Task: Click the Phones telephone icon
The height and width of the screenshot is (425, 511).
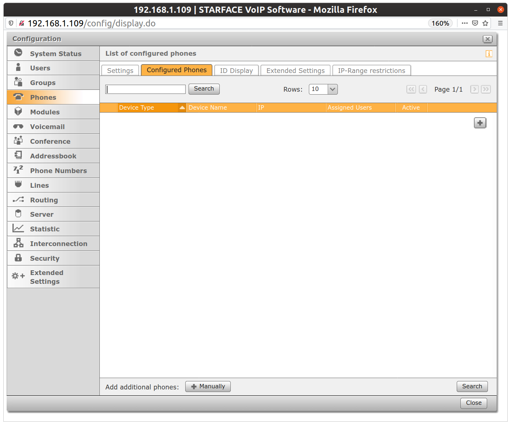Action: click(18, 97)
